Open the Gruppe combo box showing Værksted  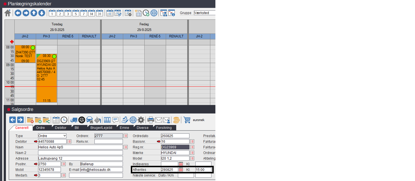click(x=204, y=13)
